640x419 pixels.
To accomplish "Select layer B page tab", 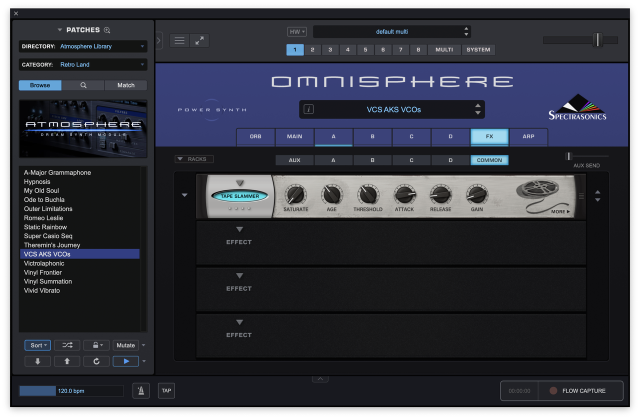I will 372,136.
